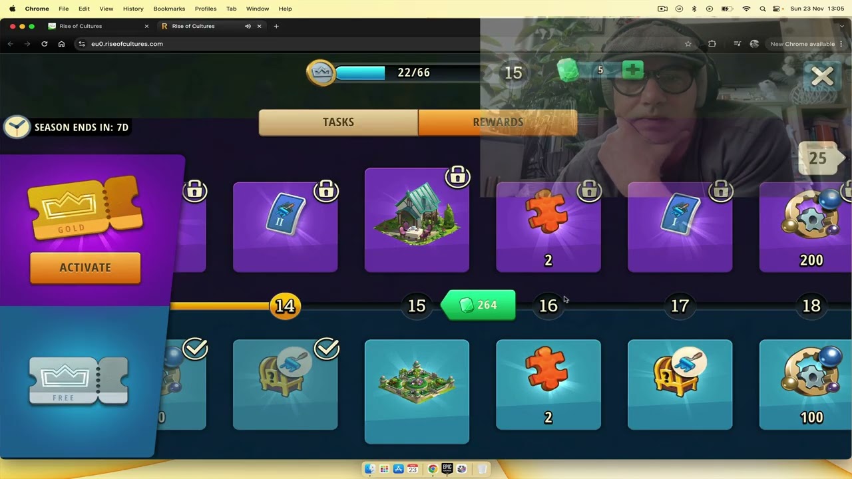Select the free 100 research points reward
The image size is (852, 479).
click(806, 385)
